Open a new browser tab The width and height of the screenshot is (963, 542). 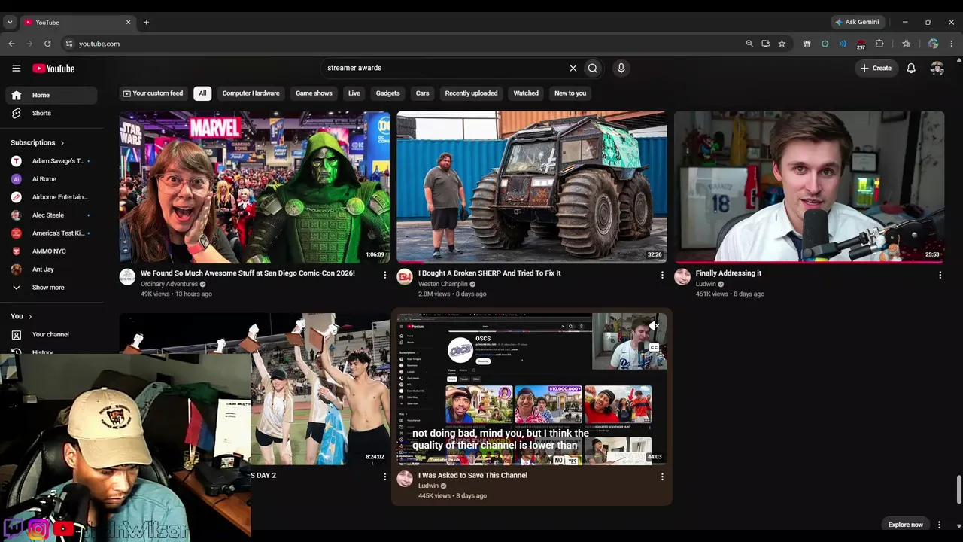coord(146,22)
